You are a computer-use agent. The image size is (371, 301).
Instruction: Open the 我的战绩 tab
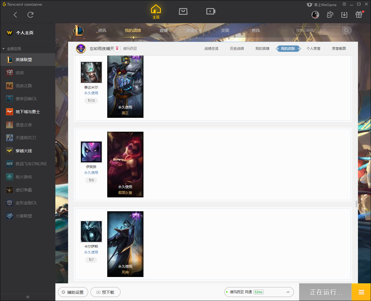tap(133, 30)
